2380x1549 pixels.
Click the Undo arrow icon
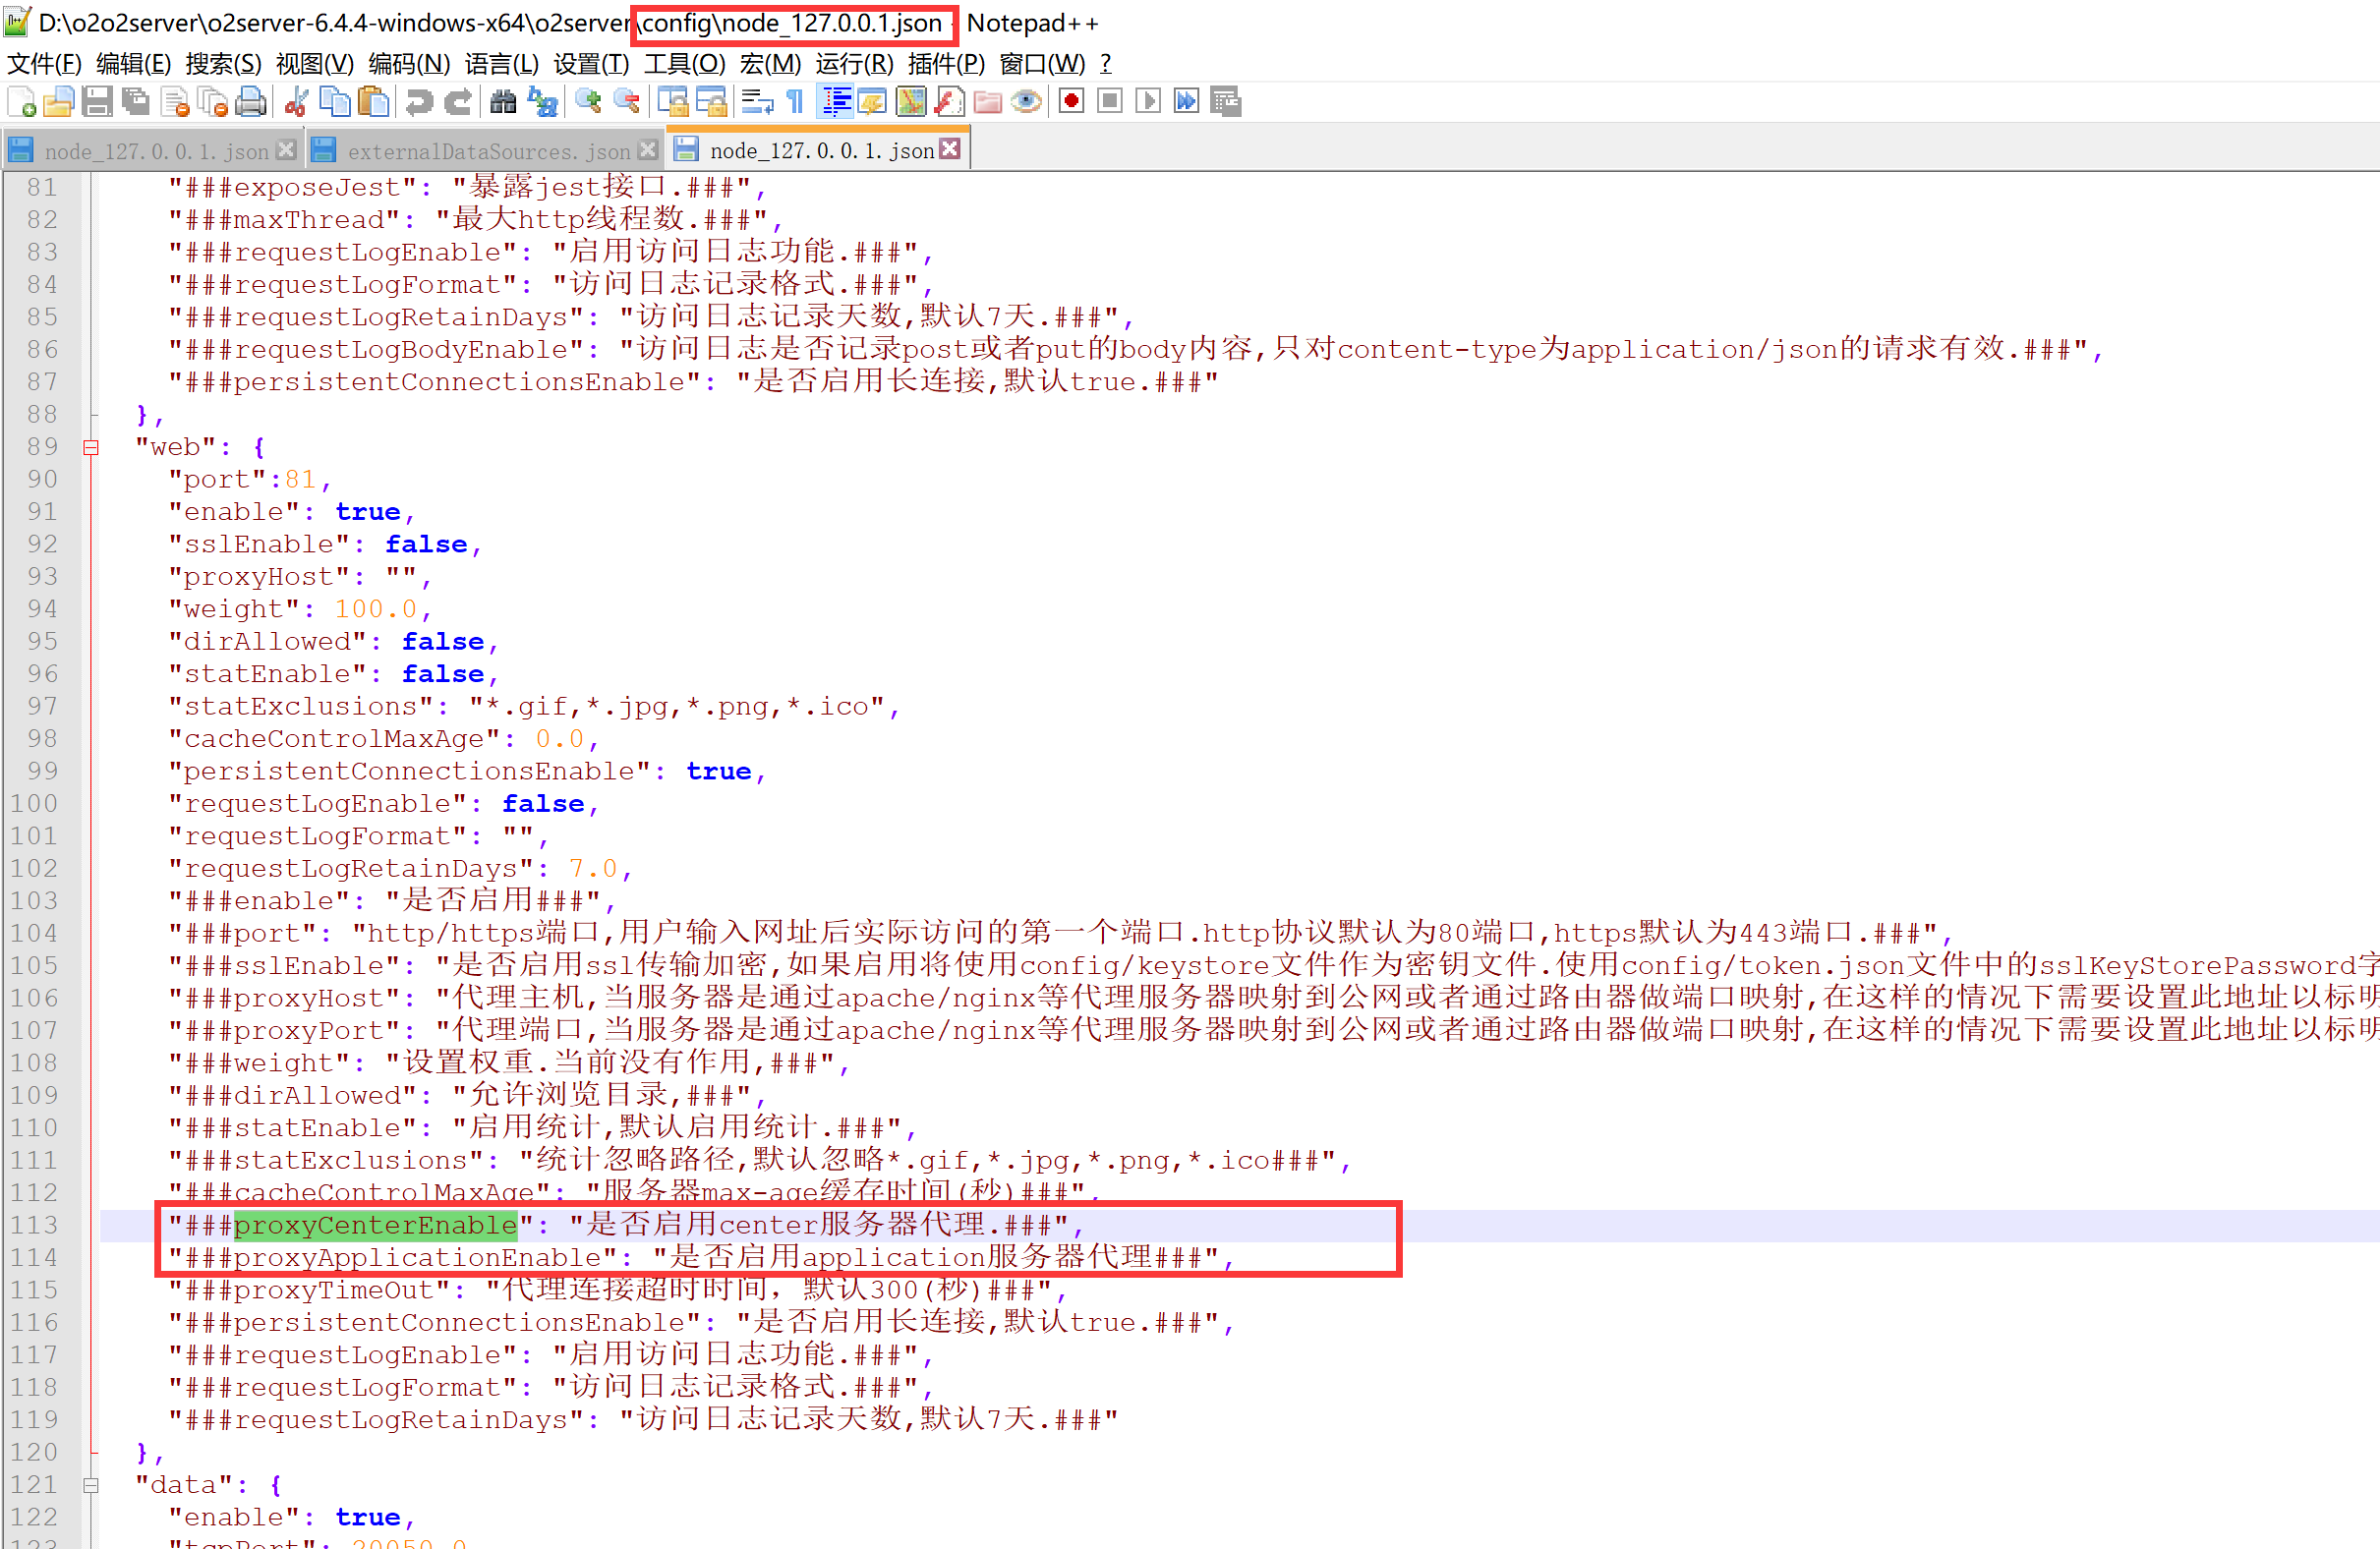click(x=420, y=101)
